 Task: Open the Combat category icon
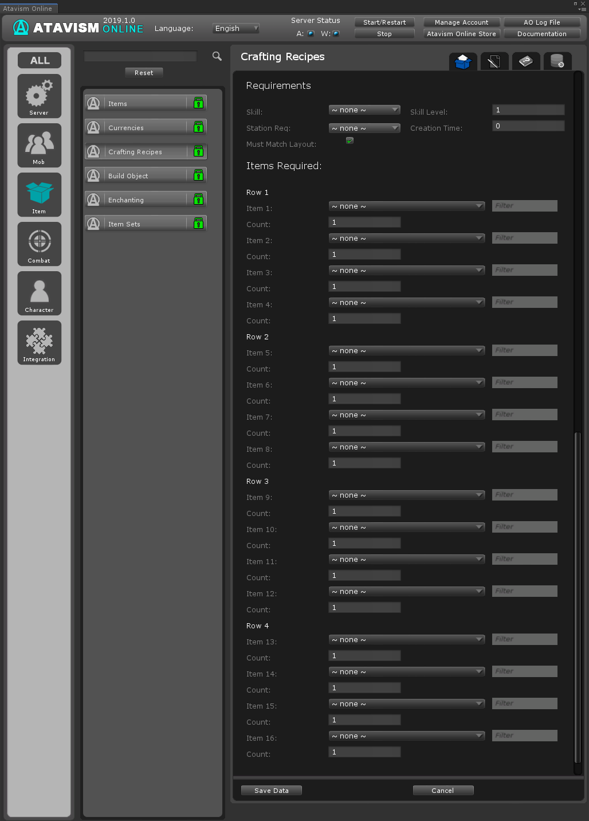(x=39, y=244)
